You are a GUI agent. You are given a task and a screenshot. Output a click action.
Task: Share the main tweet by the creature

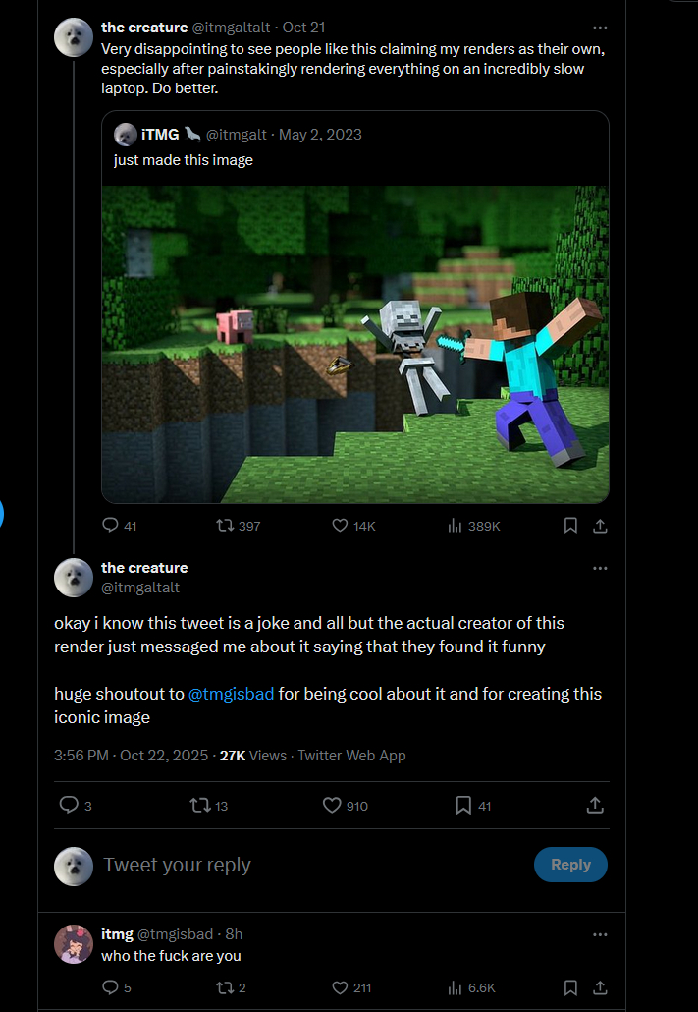[x=594, y=806]
